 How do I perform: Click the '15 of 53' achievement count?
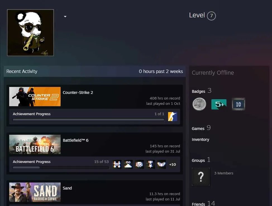[x=101, y=162]
